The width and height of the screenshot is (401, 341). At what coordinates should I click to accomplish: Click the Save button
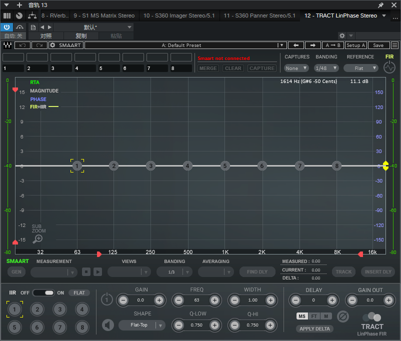tap(378, 45)
